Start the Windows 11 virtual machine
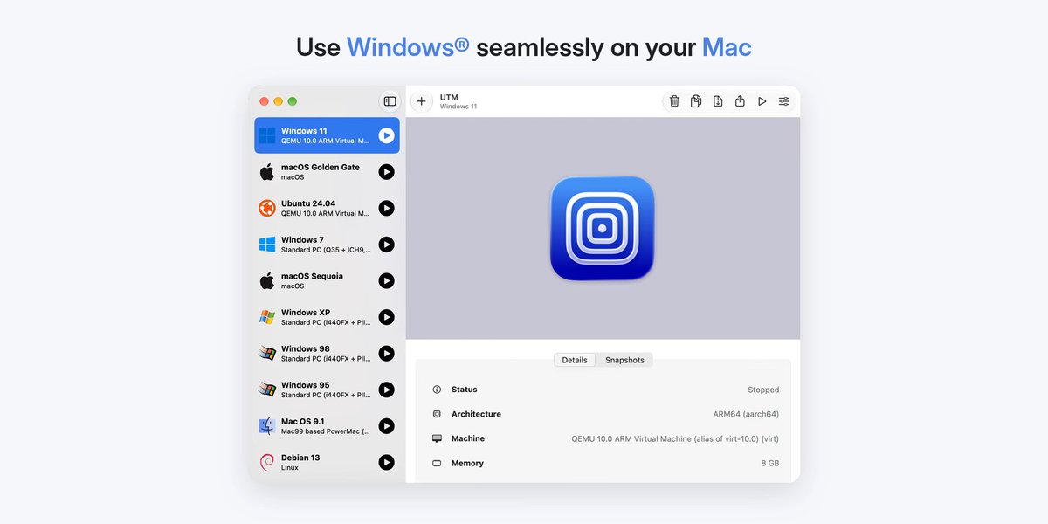 (387, 135)
